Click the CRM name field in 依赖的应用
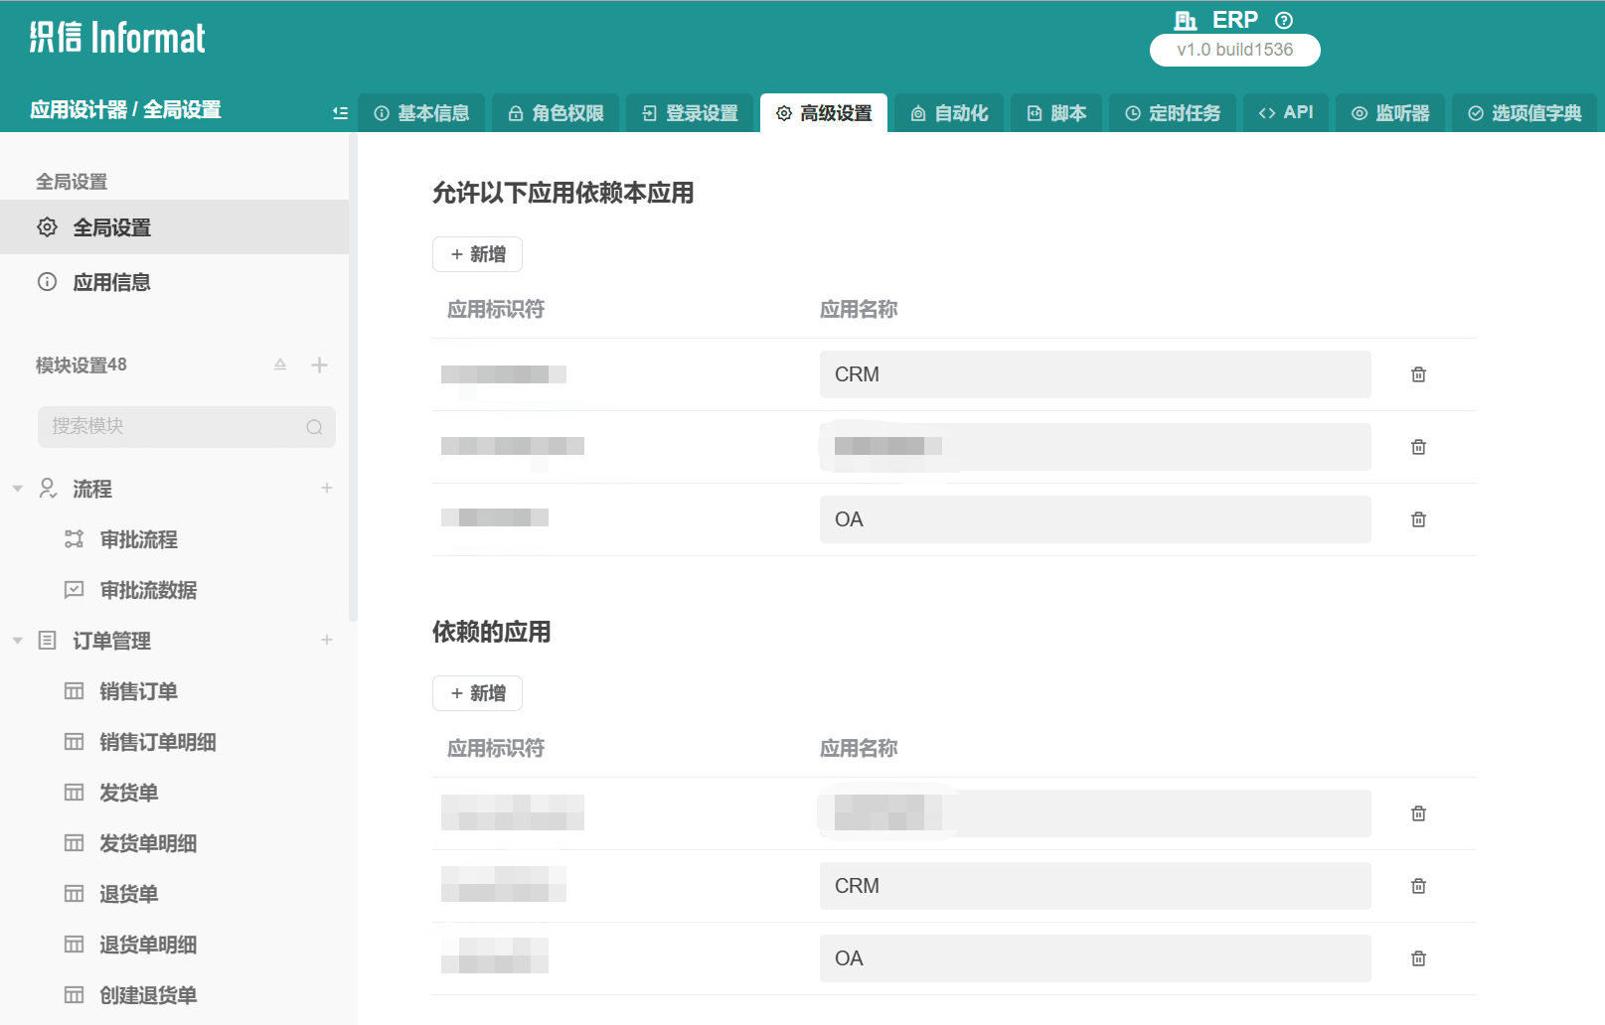Image resolution: width=1605 pixels, height=1025 pixels. (1094, 886)
